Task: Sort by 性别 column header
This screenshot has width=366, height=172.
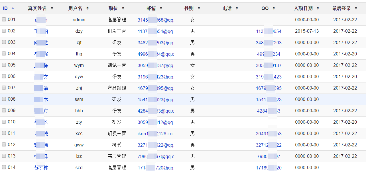Action: coord(192,8)
